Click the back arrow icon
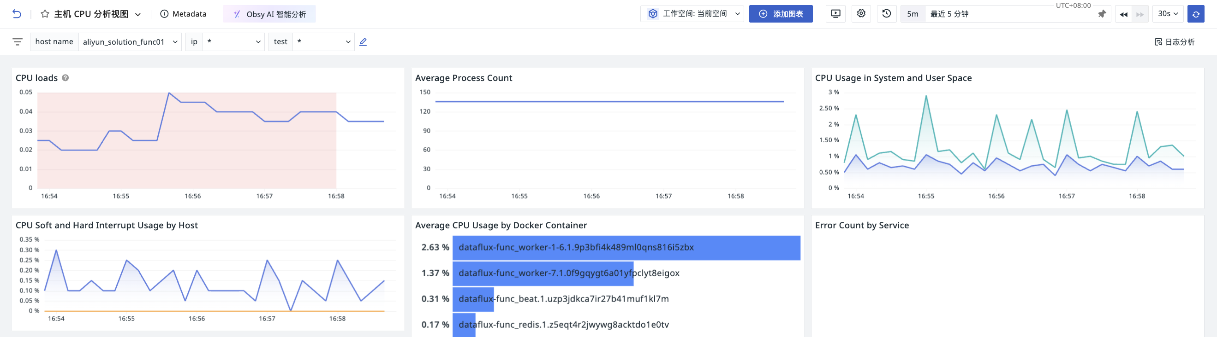The height and width of the screenshot is (337, 1217). pos(17,14)
